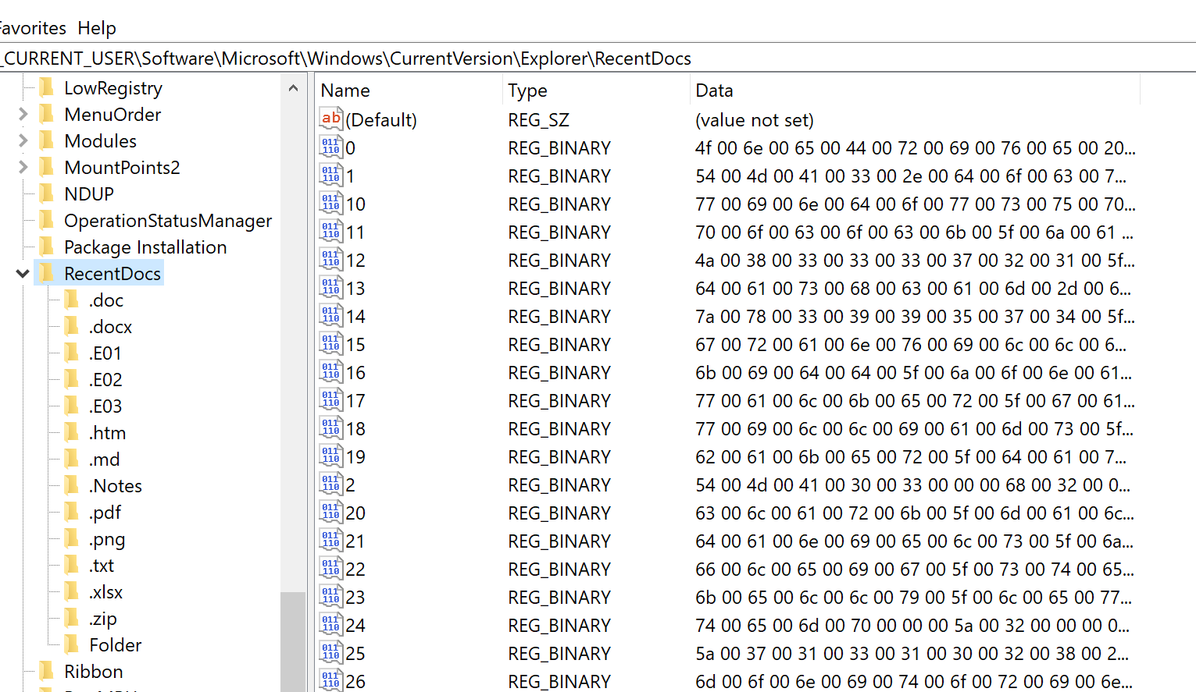Viewport: 1196px width, 692px height.
Task: Collapse the RecentDocs key
Action: point(23,273)
